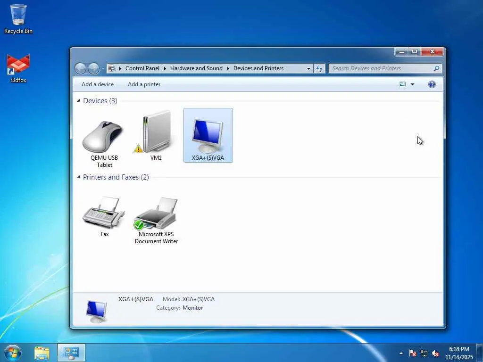The image size is (483, 362).
Task: Expand the arrow after Hardware and Sound
Action: click(228, 68)
